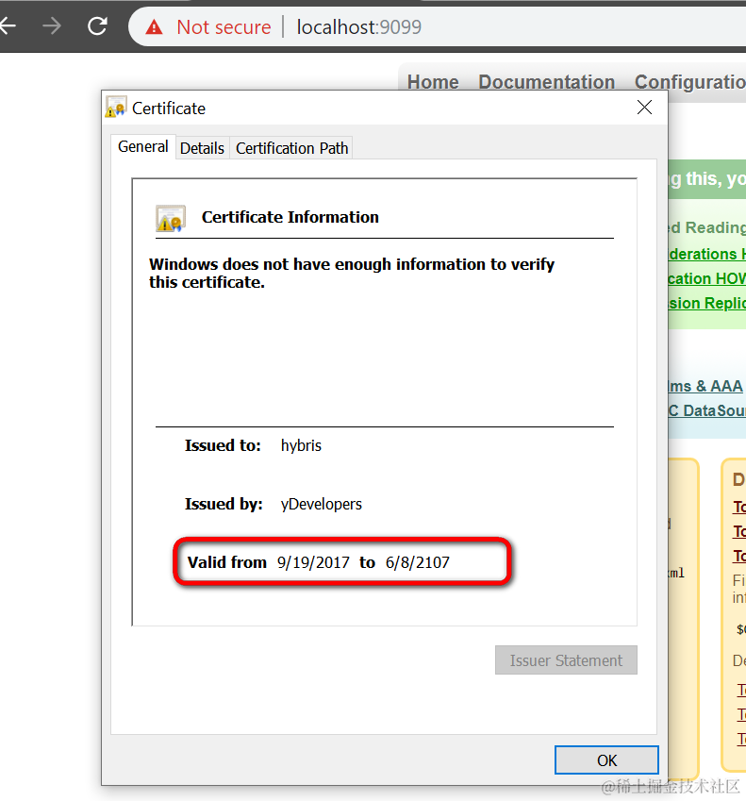Screen dimensions: 746x801
Task: Click the browser forward arrow
Action: coord(52,25)
